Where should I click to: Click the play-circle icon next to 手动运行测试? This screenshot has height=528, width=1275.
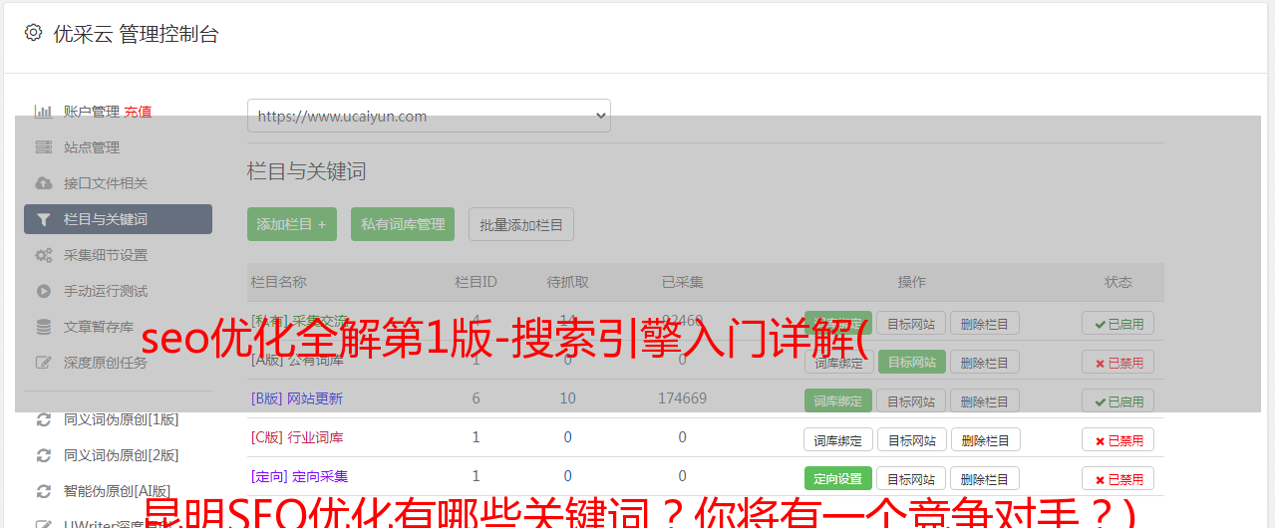tap(43, 291)
